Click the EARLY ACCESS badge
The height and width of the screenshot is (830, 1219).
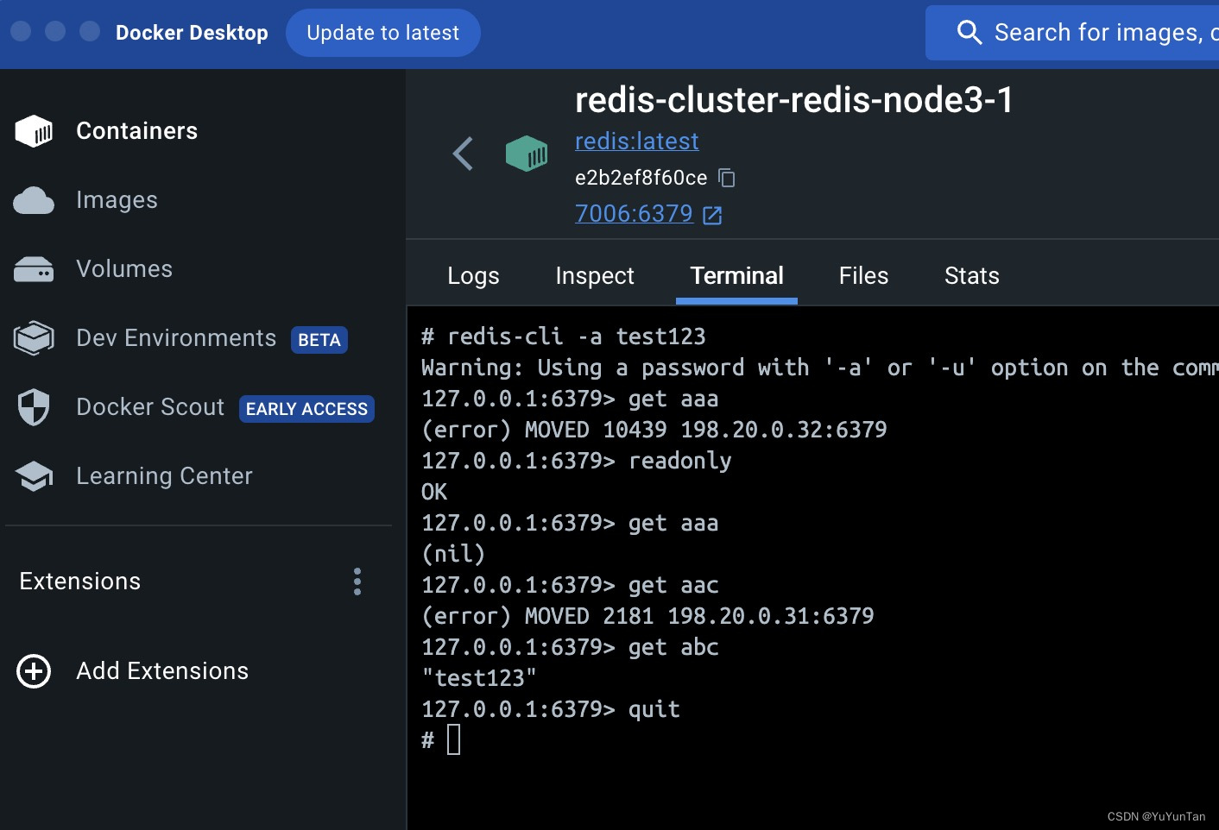tap(306, 409)
